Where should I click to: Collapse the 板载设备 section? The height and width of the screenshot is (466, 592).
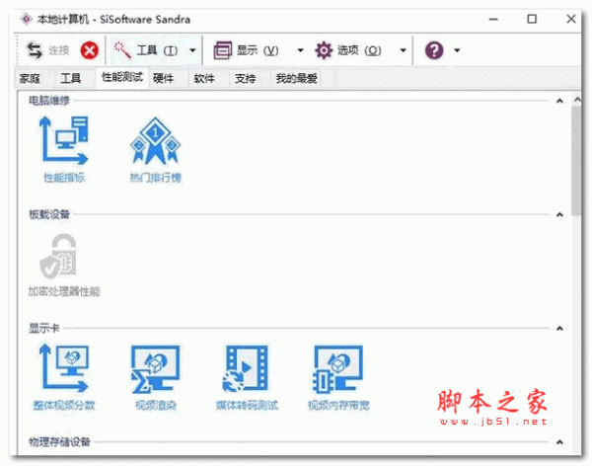tap(559, 214)
